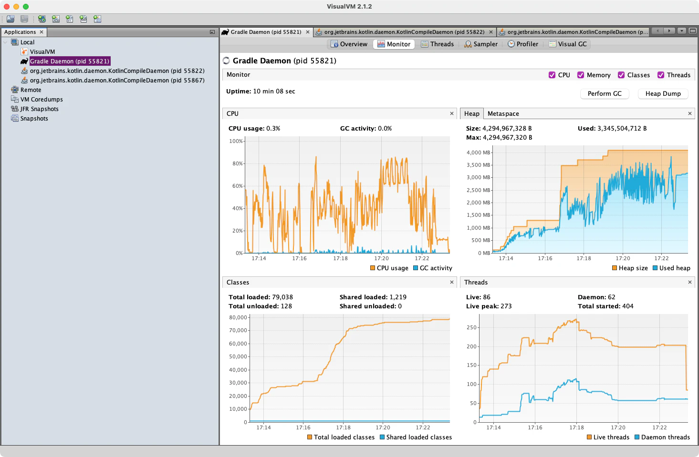Viewport: 699px width, 457px height.
Task: Click the "GC activity: 0.0%" value
Action: [366, 129]
